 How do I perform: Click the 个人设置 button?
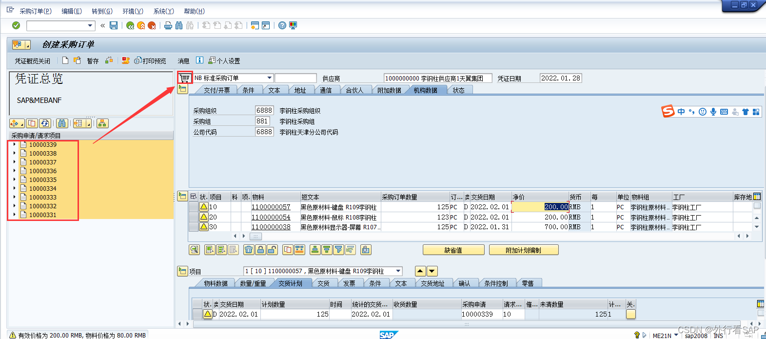point(224,61)
